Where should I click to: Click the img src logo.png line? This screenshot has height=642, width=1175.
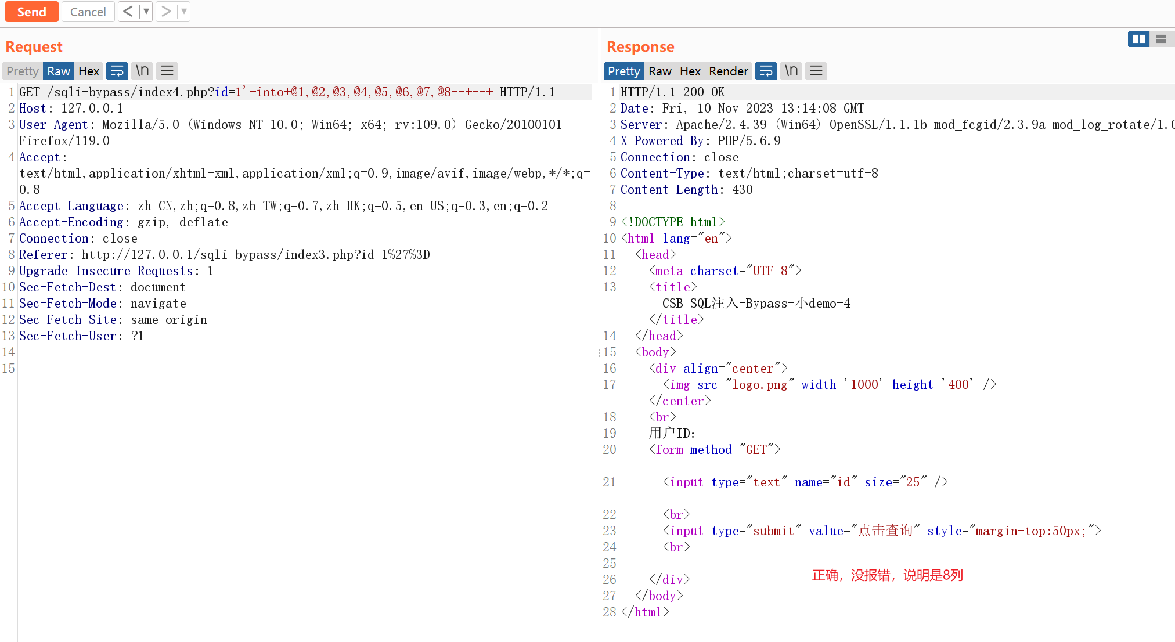pos(829,384)
